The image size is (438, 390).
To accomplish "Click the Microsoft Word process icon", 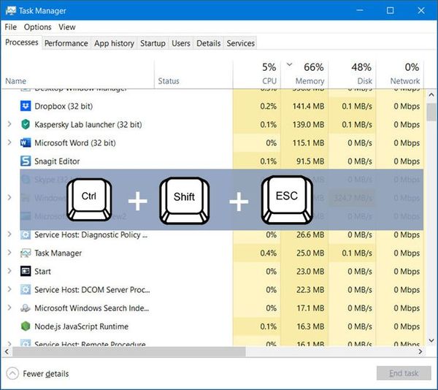I will 26,143.
